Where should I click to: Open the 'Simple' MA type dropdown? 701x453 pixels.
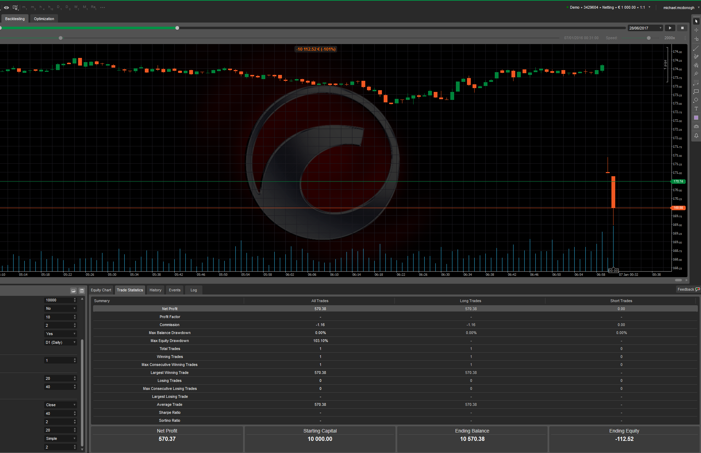click(x=60, y=438)
